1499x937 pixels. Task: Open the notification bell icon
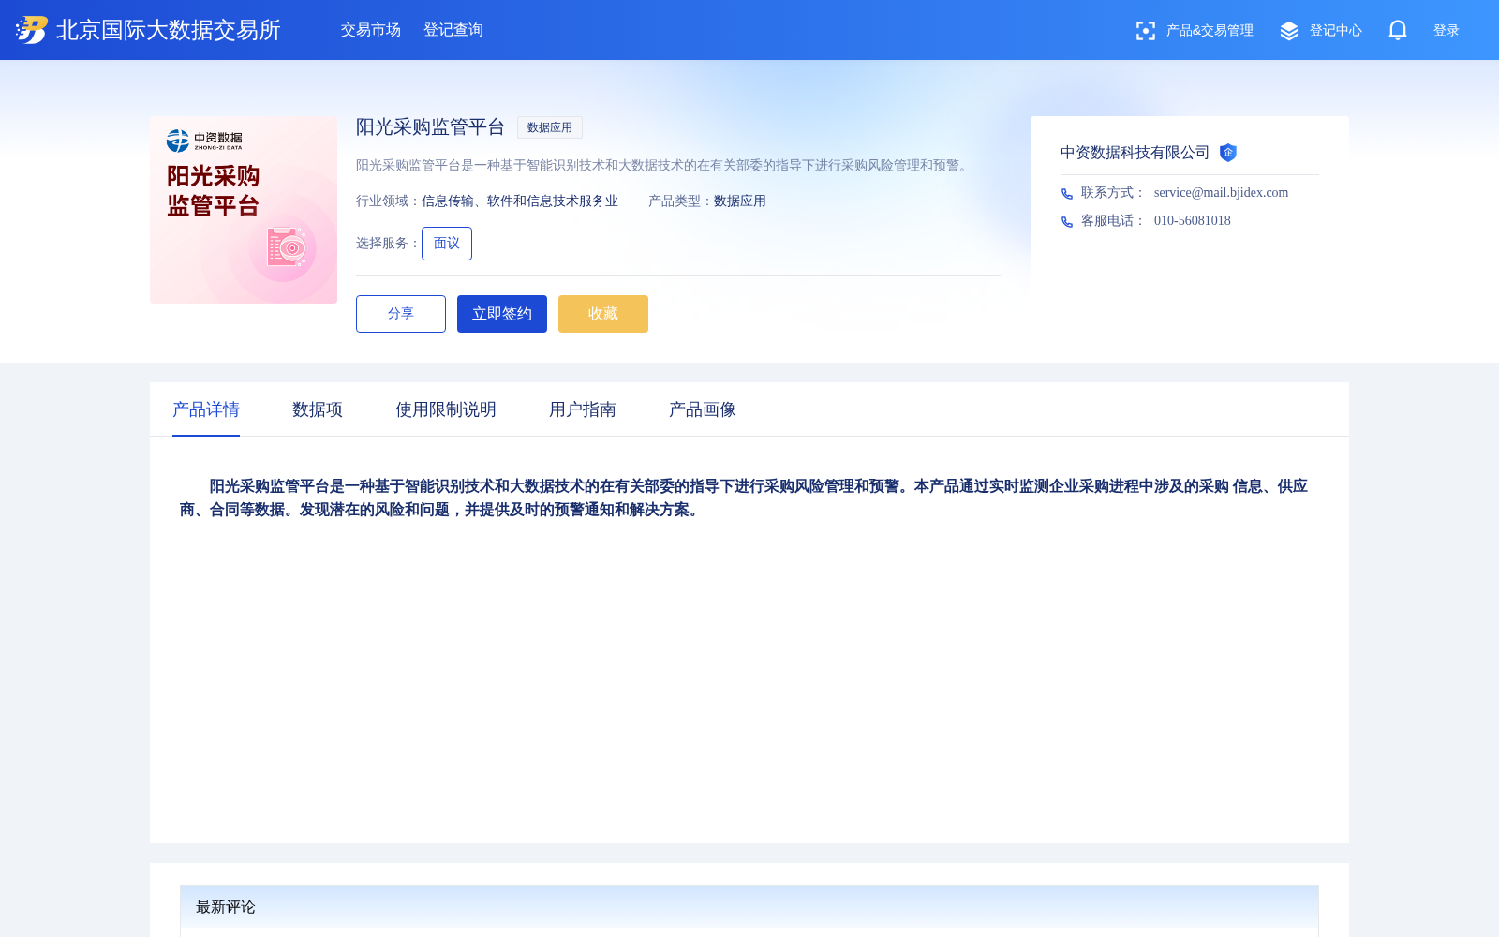(x=1398, y=30)
